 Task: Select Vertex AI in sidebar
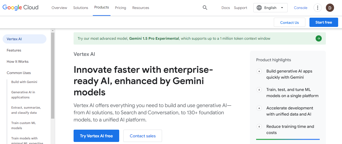point(24,39)
